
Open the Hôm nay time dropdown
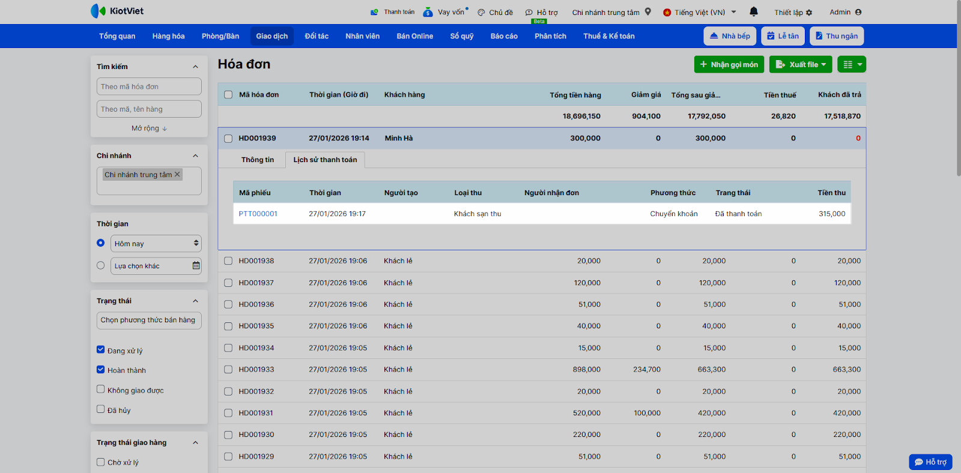[x=156, y=244]
